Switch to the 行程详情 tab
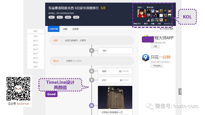The width and height of the screenshot is (205, 115). pos(53,29)
